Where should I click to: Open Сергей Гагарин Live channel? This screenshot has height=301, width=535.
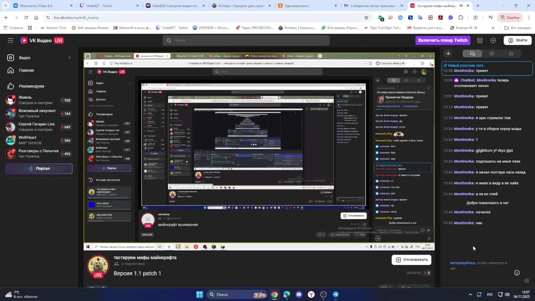[x=39, y=127]
